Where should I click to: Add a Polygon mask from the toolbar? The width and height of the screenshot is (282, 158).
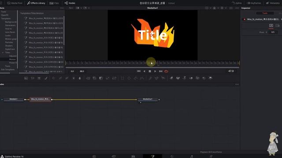136,78
